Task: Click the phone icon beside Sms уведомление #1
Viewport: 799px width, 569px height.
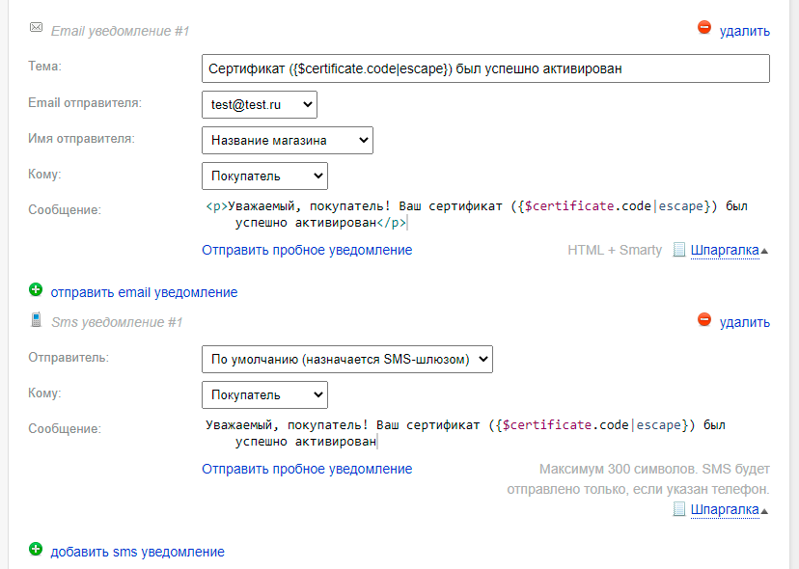Action: (36, 319)
